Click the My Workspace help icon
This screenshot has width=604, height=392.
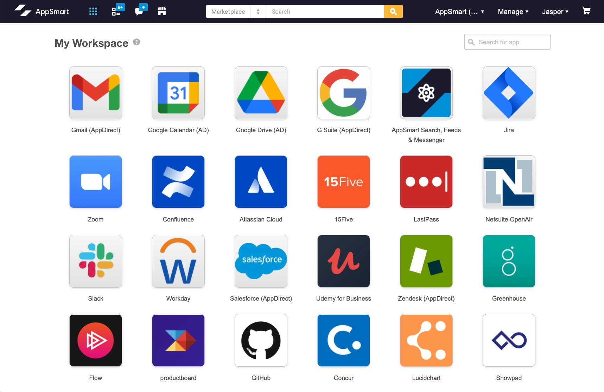[x=136, y=42]
